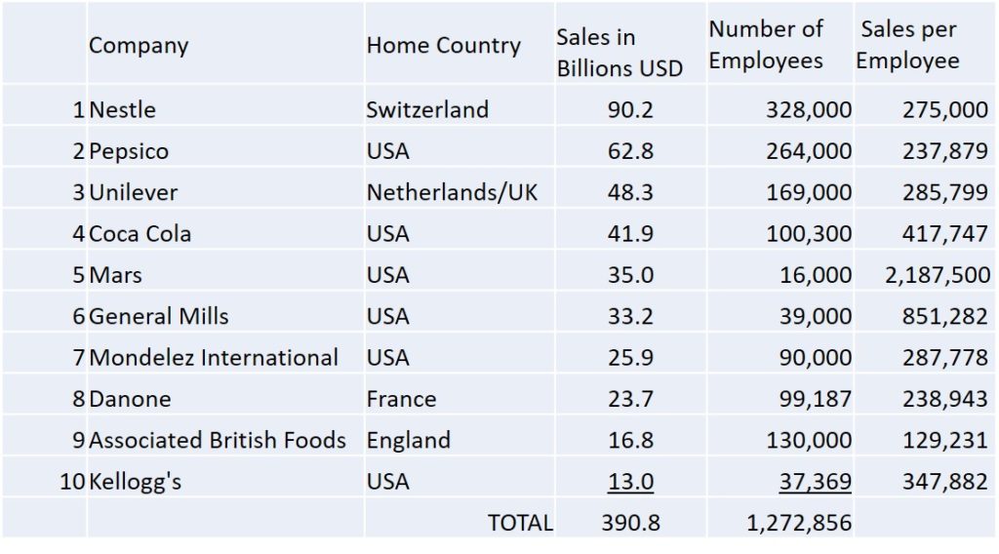
Task: Select Switzerland in Home Country column
Action: 427,109
